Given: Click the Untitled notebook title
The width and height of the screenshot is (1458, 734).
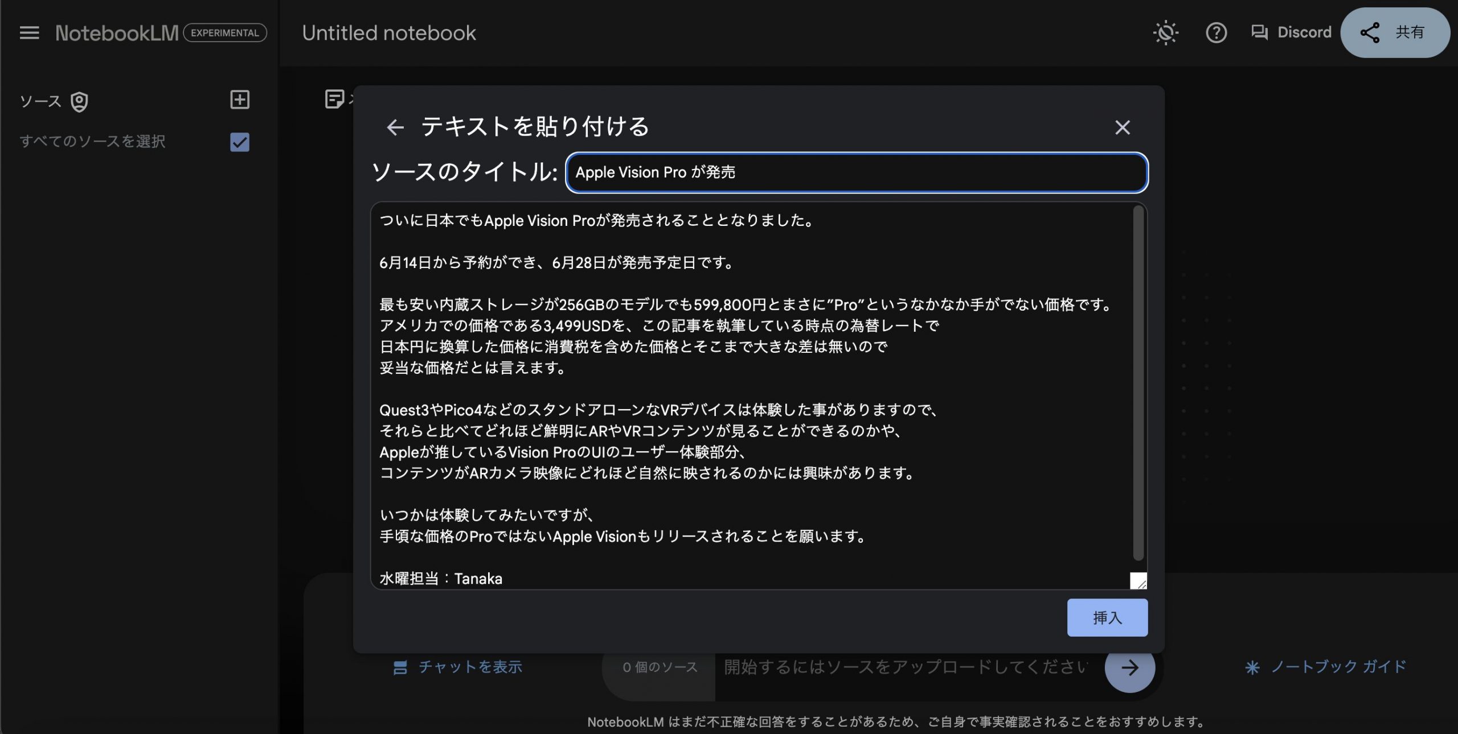Looking at the screenshot, I should pyautogui.click(x=389, y=33).
